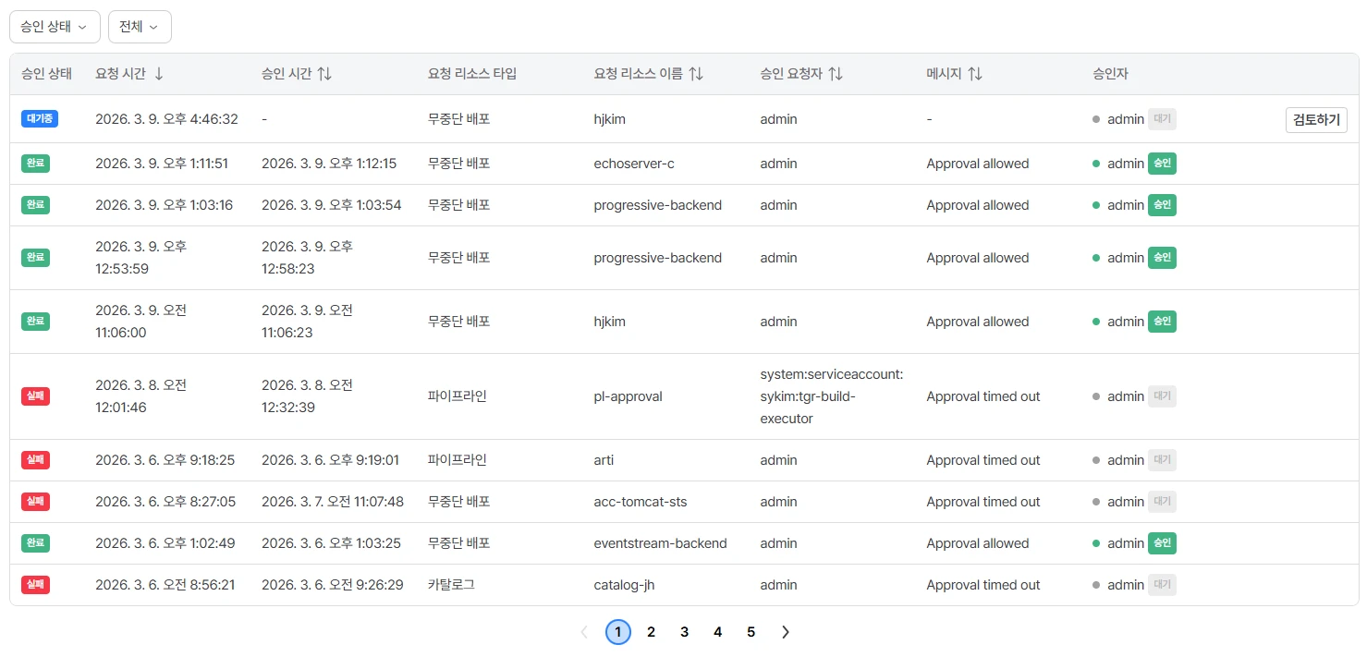Image resolution: width=1367 pixels, height=657 pixels.
Task: Select page 5 in pagination
Action: tap(751, 632)
